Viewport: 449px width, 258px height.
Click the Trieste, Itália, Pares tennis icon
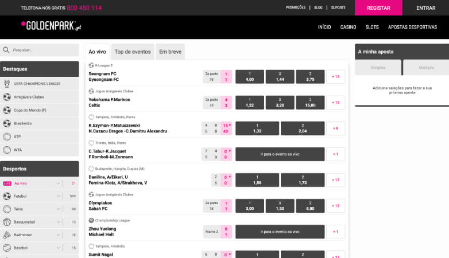tap(91, 143)
